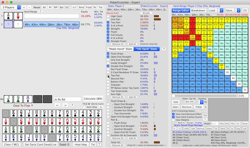This screenshot has height=148, width=250.
Task: Check the Top Pair checkbox
Action: [108, 76]
